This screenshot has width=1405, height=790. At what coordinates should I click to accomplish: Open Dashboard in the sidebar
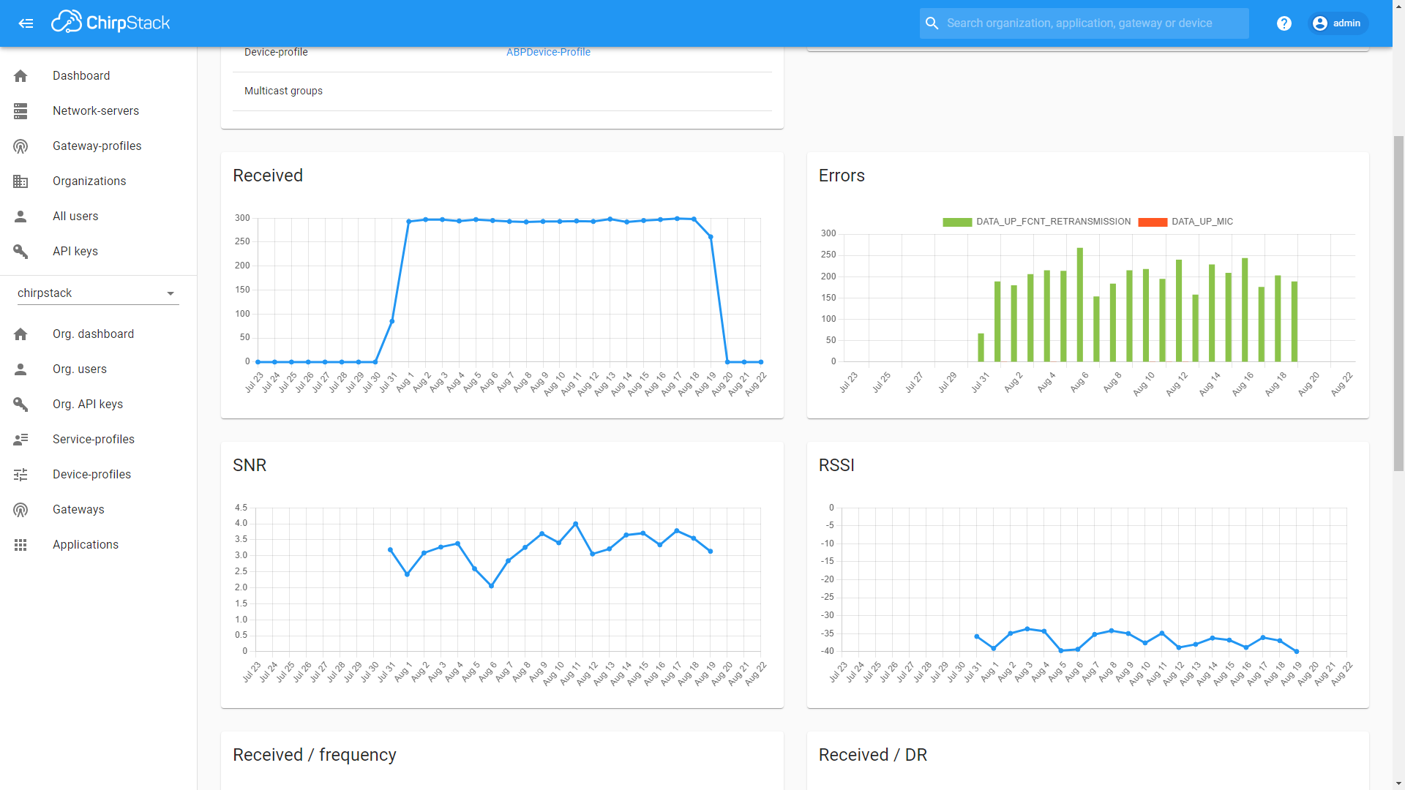pos(81,76)
